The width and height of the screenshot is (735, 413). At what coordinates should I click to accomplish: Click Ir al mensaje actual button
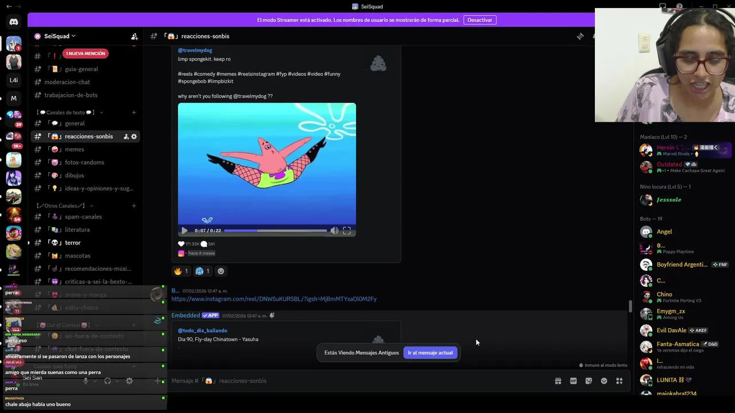(430, 353)
